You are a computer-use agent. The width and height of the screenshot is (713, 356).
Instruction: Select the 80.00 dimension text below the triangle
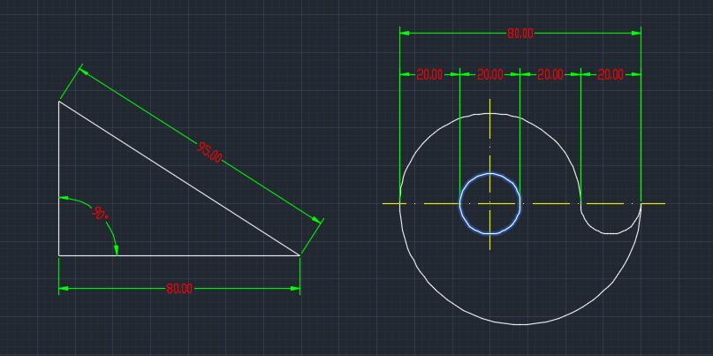coord(179,289)
